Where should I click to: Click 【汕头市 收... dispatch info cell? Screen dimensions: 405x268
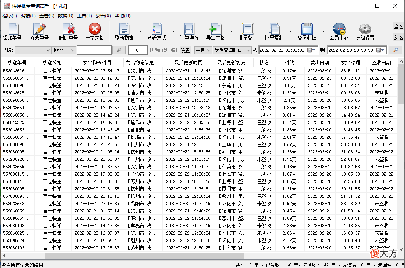click(142, 93)
